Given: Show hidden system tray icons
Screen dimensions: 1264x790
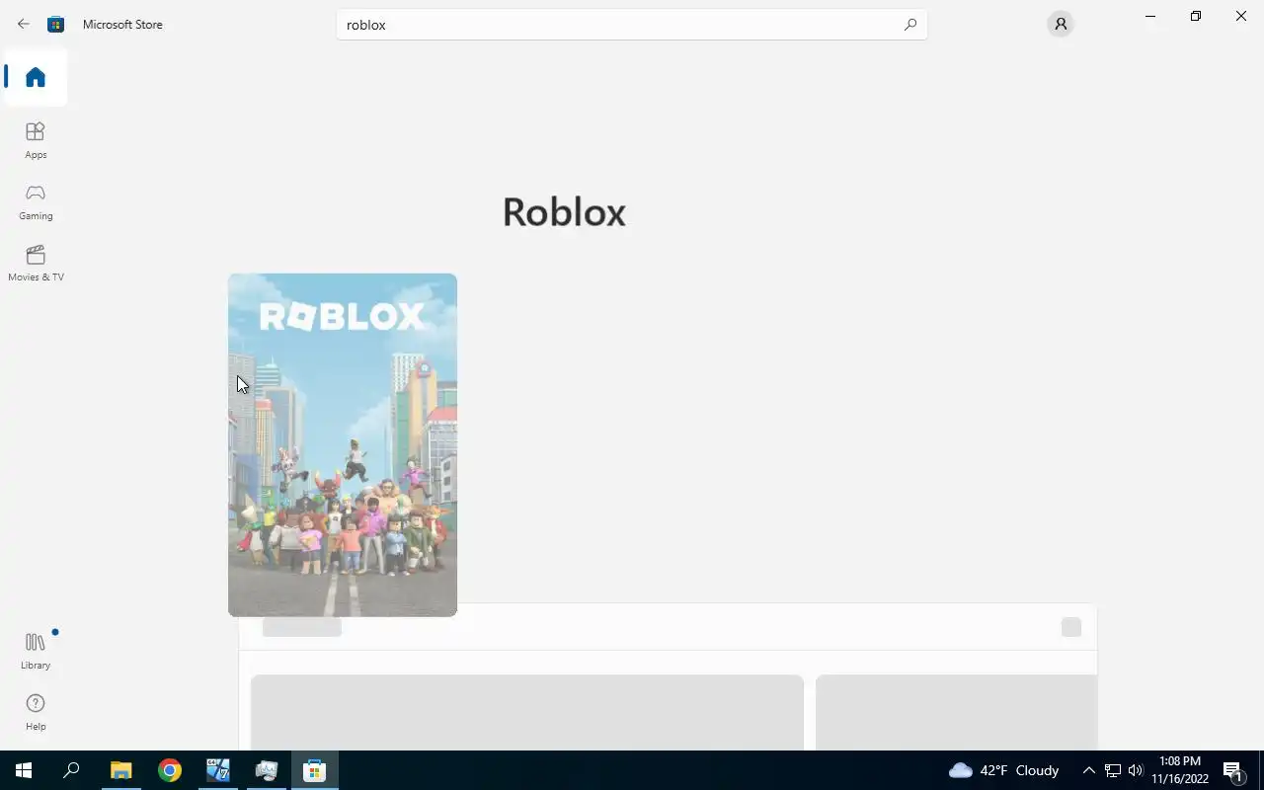Looking at the screenshot, I should click(x=1088, y=770).
